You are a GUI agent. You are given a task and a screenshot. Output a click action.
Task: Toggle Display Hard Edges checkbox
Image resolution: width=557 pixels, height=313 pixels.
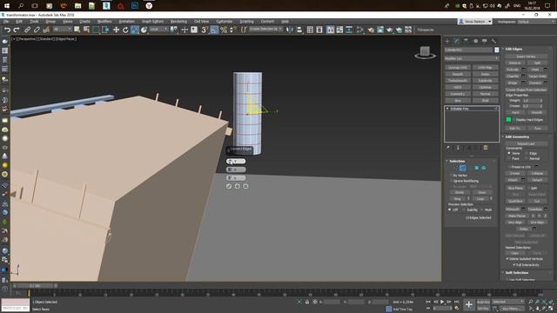pyautogui.click(x=513, y=120)
